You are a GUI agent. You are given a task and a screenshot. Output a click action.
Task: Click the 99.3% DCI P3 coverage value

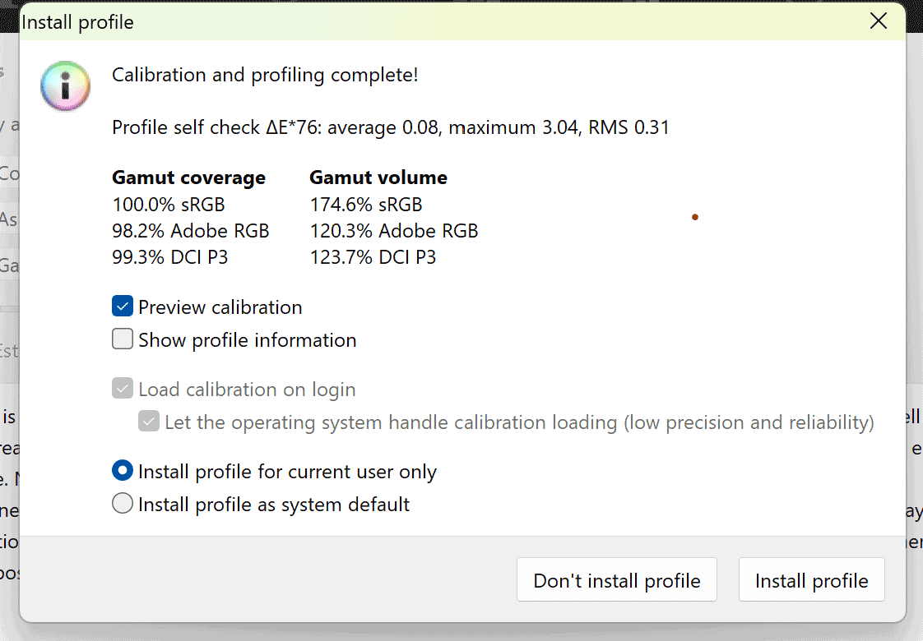pos(170,257)
